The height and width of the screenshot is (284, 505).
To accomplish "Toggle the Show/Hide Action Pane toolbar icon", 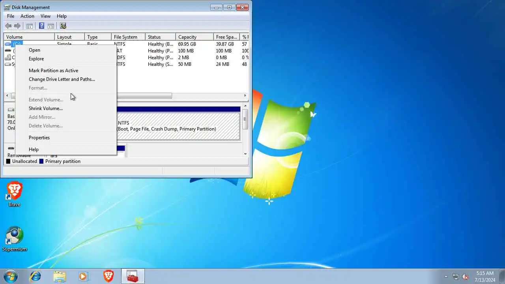I will click(51, 26).
